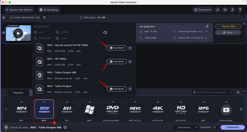Screen dimensions: 247x132
Task: Click SuperSpeed badge on Upscale Full HD preset
Action: pos(117,48)
